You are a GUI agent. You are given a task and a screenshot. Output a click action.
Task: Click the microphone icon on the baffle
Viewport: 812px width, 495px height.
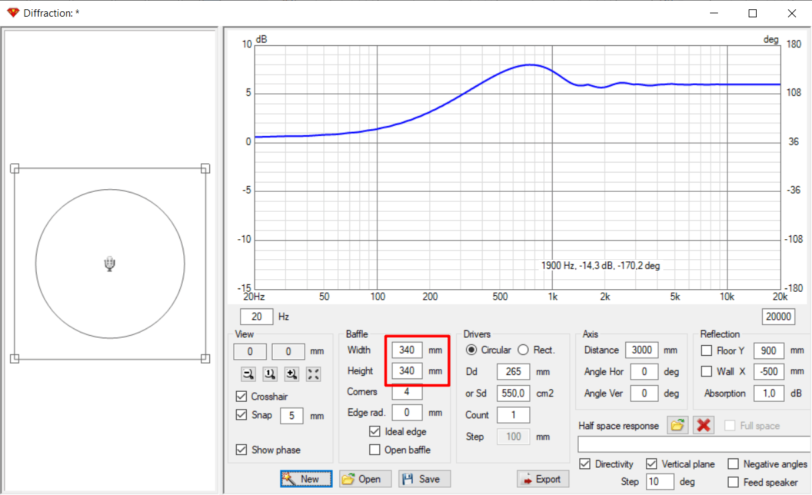pos(110,264)
